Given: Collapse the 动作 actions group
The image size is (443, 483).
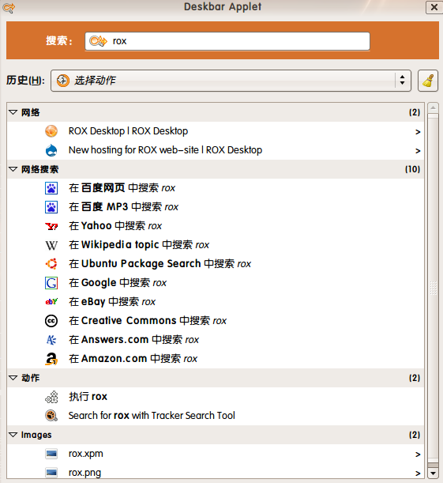Looking at the screenshot, I should pos(13,378).
